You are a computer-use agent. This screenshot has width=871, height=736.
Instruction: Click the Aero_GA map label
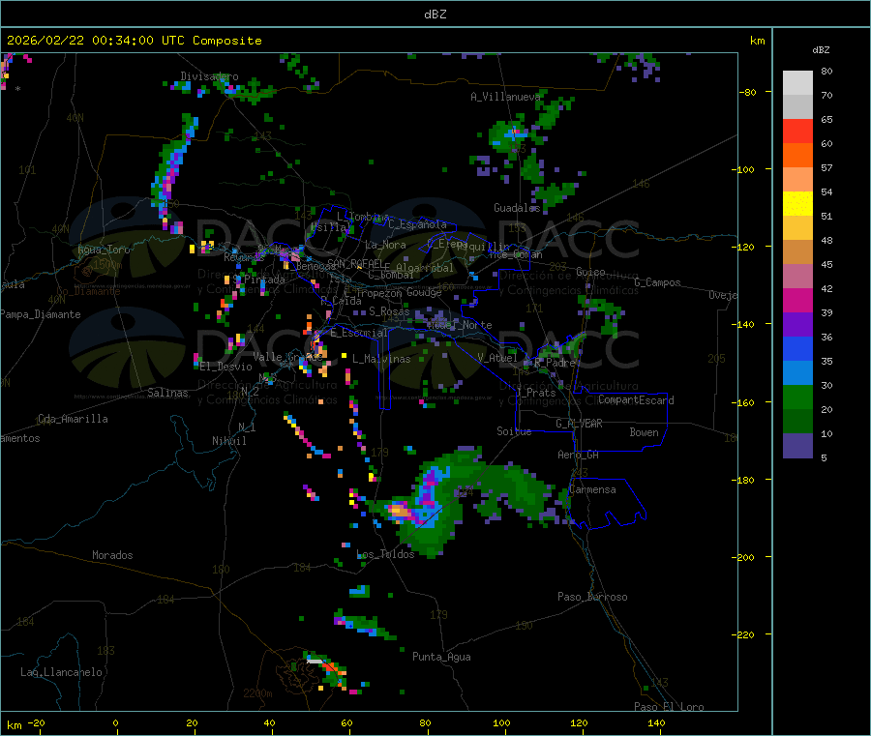click(578, 455)
